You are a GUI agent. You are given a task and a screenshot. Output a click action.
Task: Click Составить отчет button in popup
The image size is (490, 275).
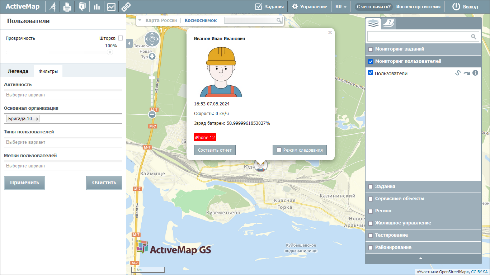click(x=215, y=150)
